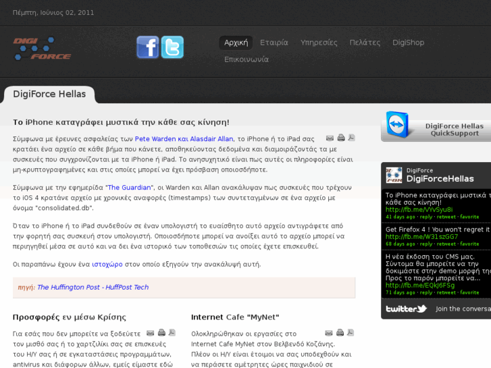Click reply on the 68 days ago tweet

[x=426, y=244]
